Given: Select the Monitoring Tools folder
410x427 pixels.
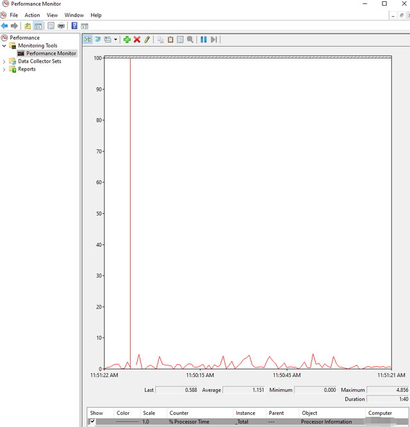Looking at the screenshot, I should point(38,46).
